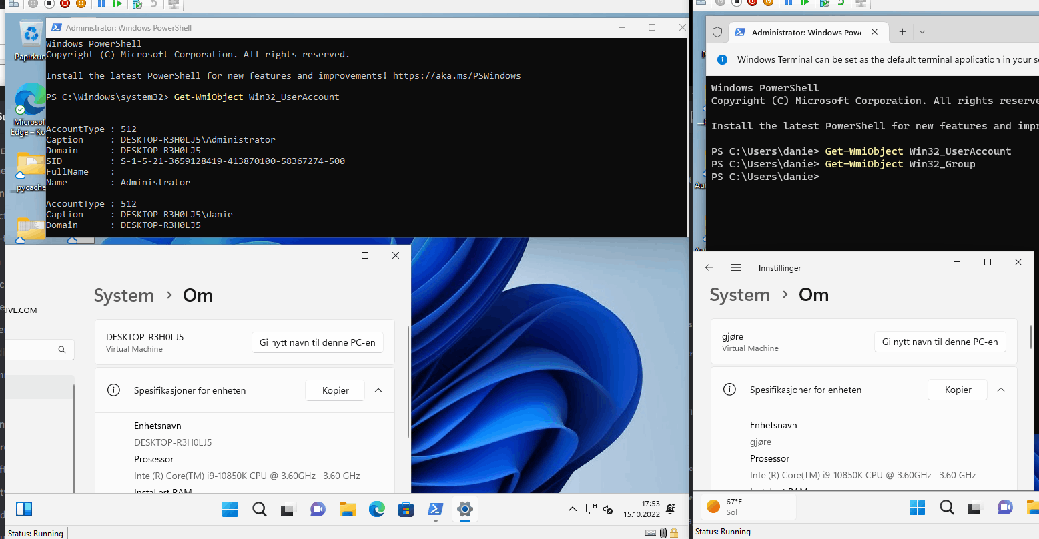
Task: Open Microsoft Store on left VM taskbar
Action: pyautogui.click(x=406, y=509)
